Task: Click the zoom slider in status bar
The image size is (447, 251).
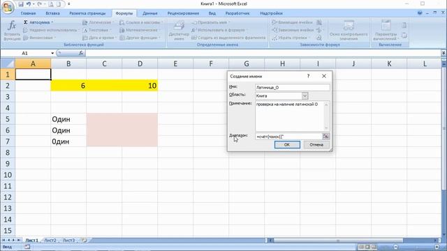Action: (416, 247)
